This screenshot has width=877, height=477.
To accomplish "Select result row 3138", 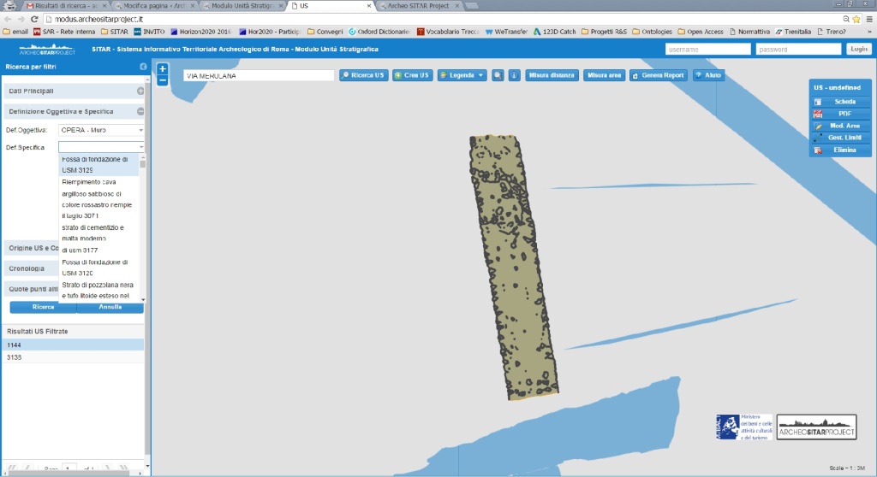I will coord(74,357).
